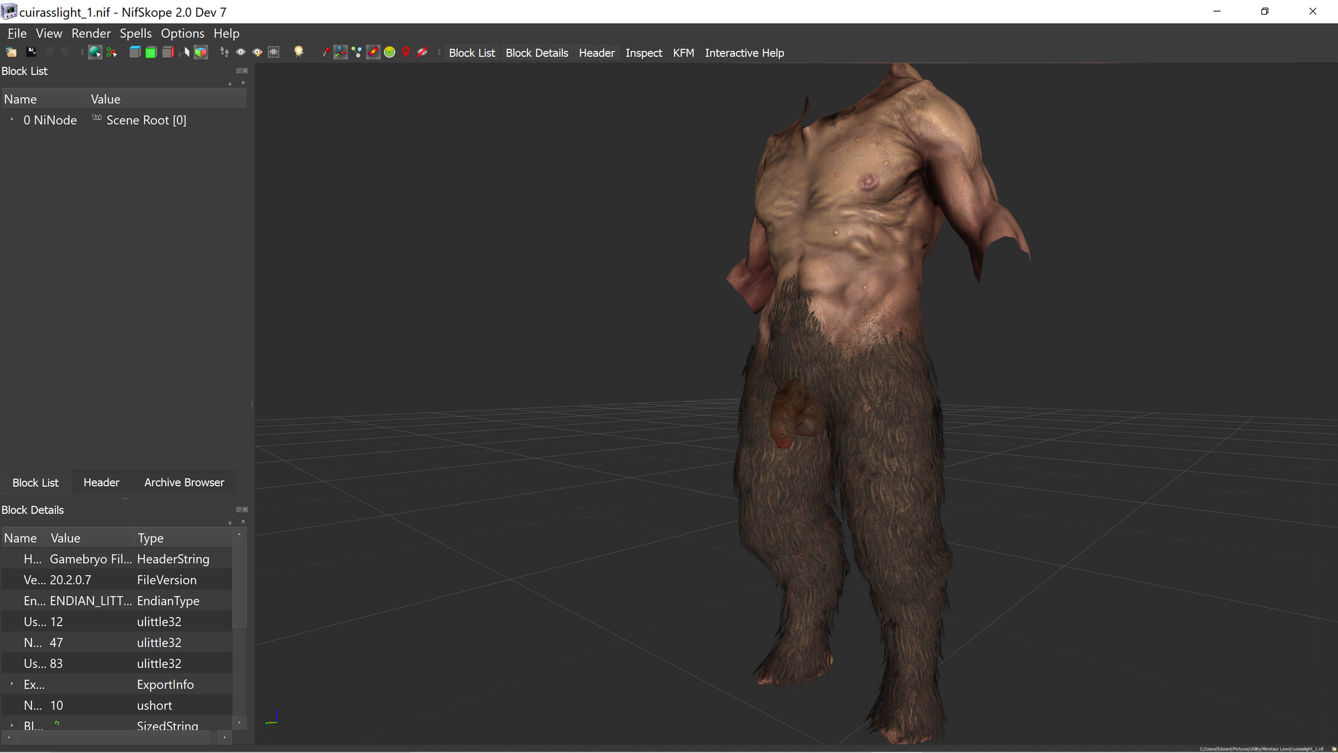Switch to Block List bottom tab
1338x753 pixels.
pos(36,482)
